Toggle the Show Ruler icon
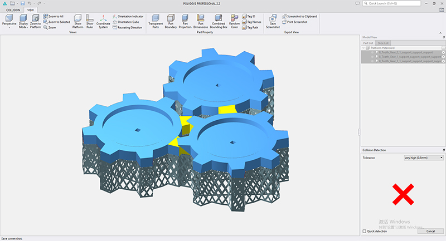This screenshot has height=241, width=446. point(90,18)
